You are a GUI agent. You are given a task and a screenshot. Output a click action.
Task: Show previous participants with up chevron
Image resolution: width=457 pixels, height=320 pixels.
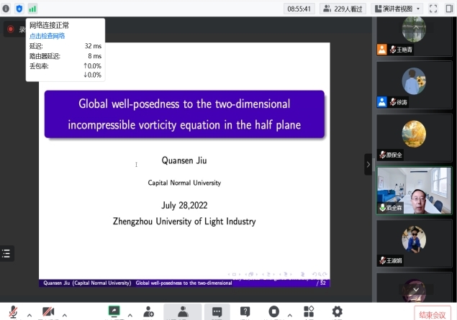tap(416, 27)
